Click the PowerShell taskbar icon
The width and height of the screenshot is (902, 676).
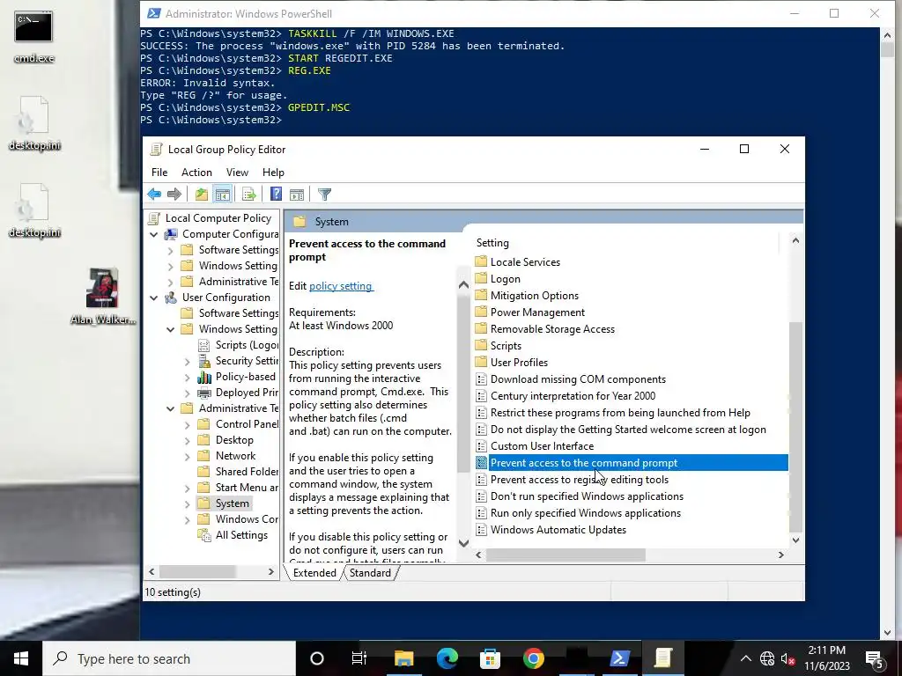(619, 658)
